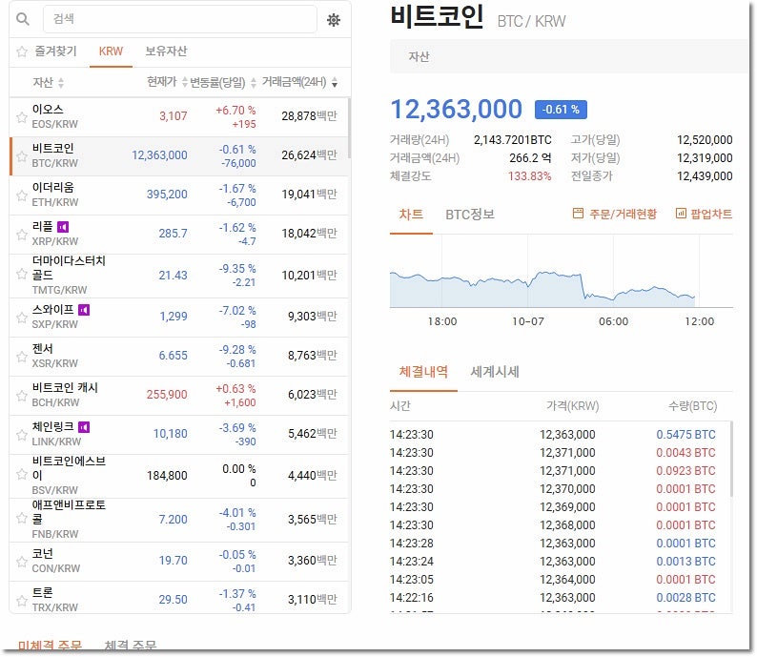This screenshot has height=657, width=757.
Task: Click 10,180 price in 체인링크 row
Action: pyautogui.click(x=171, y=434)
